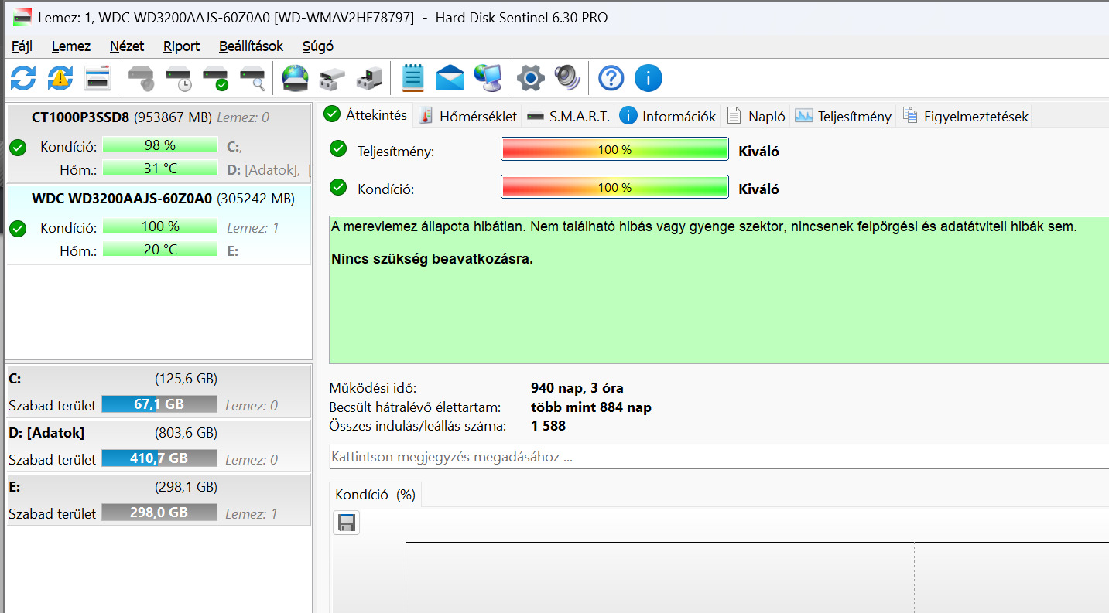
Task: Click the green check icon beside Kondíció in overview
Action: [x=338, y=187]
